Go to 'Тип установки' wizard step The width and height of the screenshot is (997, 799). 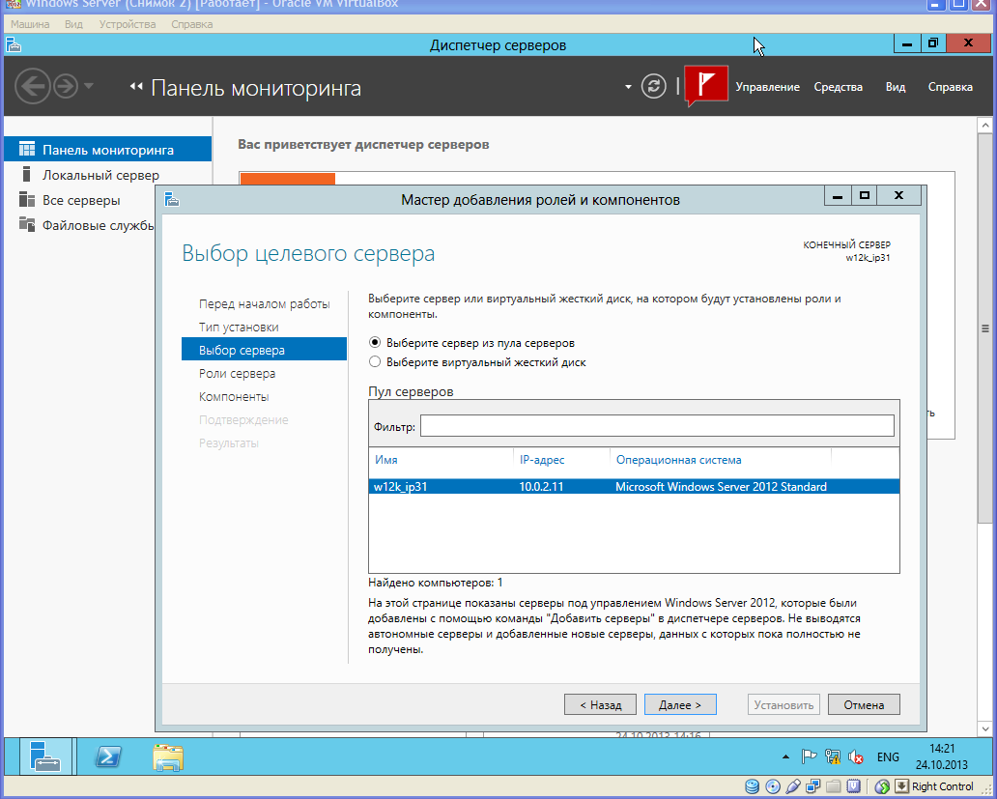239,327
